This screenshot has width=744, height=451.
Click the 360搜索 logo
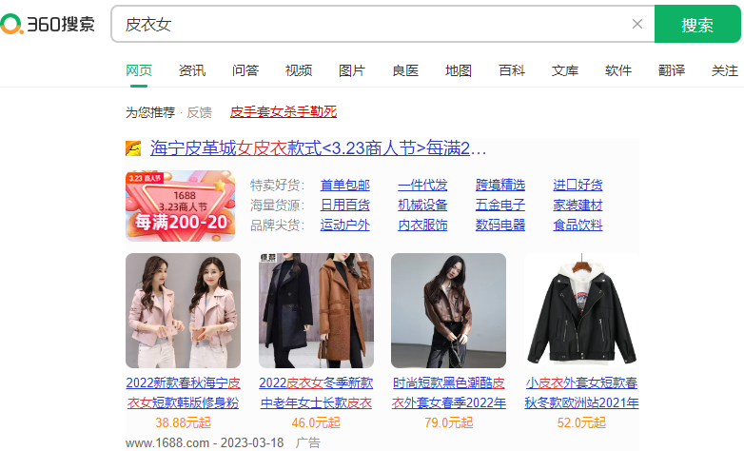click(48, 24)
